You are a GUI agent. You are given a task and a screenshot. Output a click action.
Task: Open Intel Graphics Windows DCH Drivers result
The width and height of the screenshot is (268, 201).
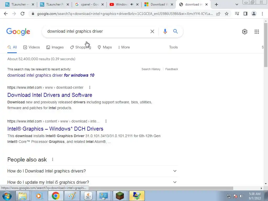55,129
